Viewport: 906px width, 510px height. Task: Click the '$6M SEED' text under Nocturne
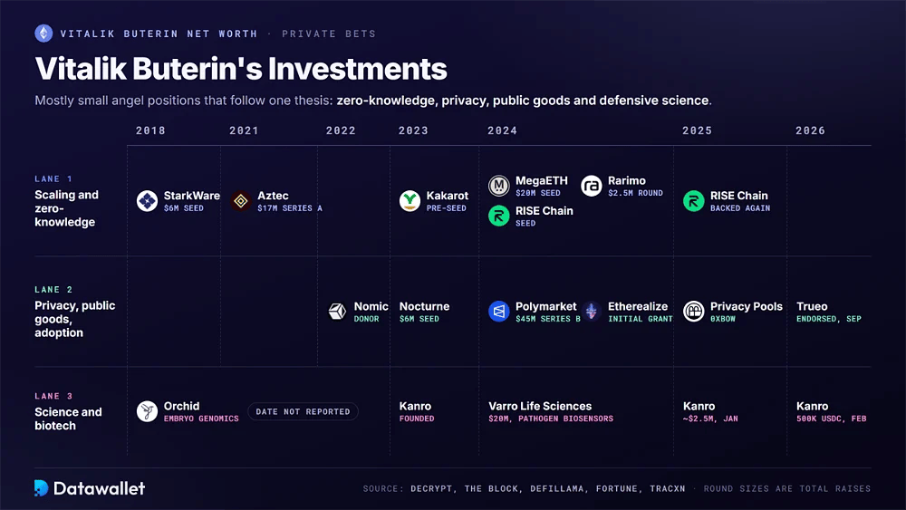click(419, 319)
